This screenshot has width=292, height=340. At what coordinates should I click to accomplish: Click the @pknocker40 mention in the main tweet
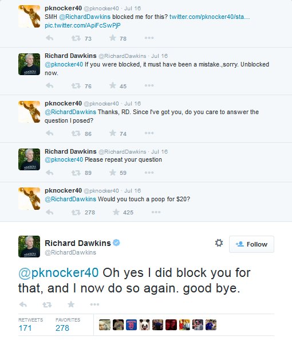[58, 272]
